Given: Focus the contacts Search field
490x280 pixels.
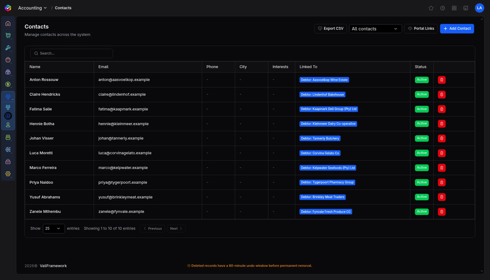Looking at the screenshot, I should click(x=72, y=53).
